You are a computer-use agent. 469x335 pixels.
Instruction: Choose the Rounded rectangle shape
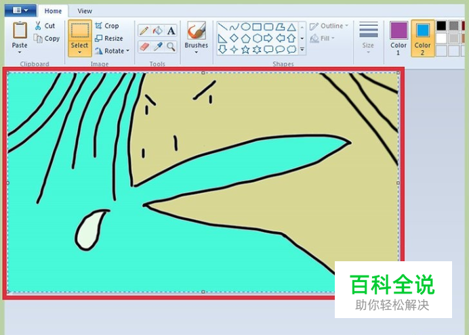coord(268,27)
